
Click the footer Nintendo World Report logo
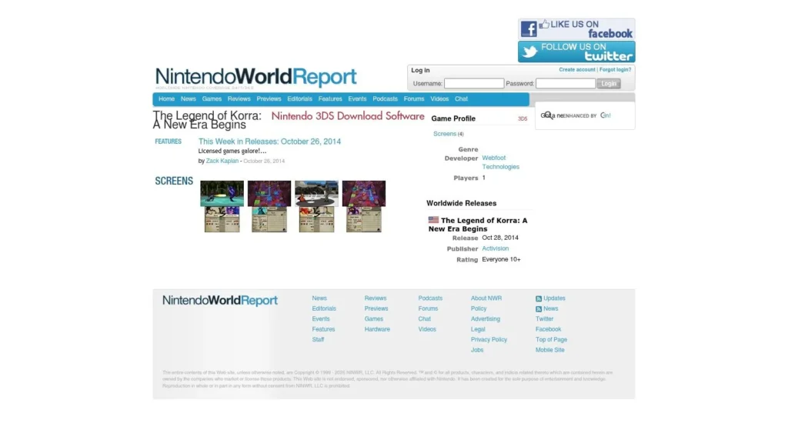pos(219,301)
